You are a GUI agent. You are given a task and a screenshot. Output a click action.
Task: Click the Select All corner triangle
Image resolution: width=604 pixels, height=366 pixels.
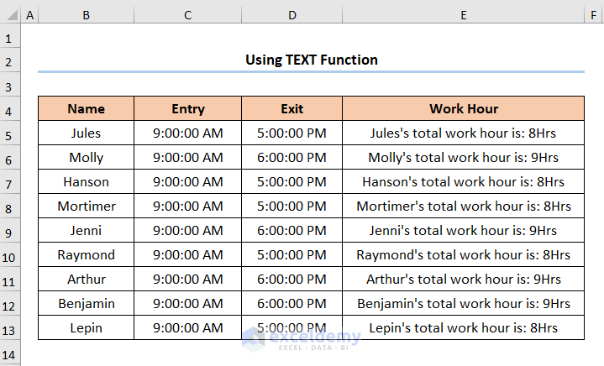[11, 15]
